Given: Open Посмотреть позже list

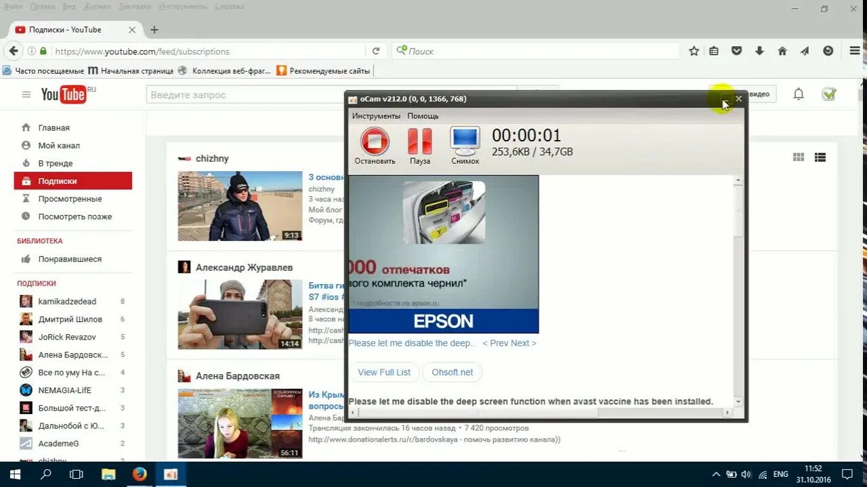Looking at the screenshot, I should (x=75, y=216).
